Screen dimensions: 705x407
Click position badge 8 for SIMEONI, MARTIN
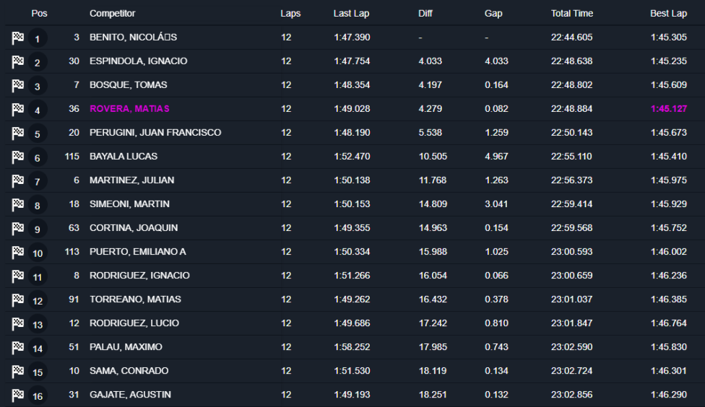tap(38, 205)
